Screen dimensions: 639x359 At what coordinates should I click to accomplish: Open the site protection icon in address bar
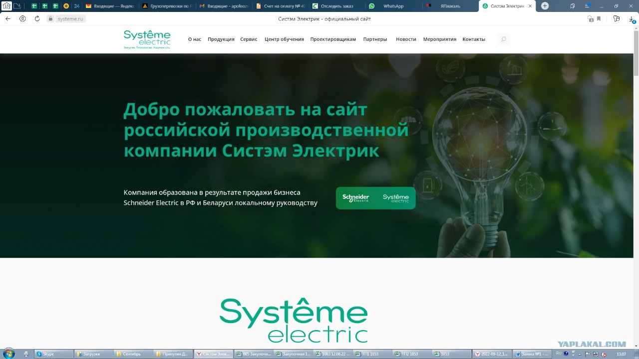tap(591, 18)
